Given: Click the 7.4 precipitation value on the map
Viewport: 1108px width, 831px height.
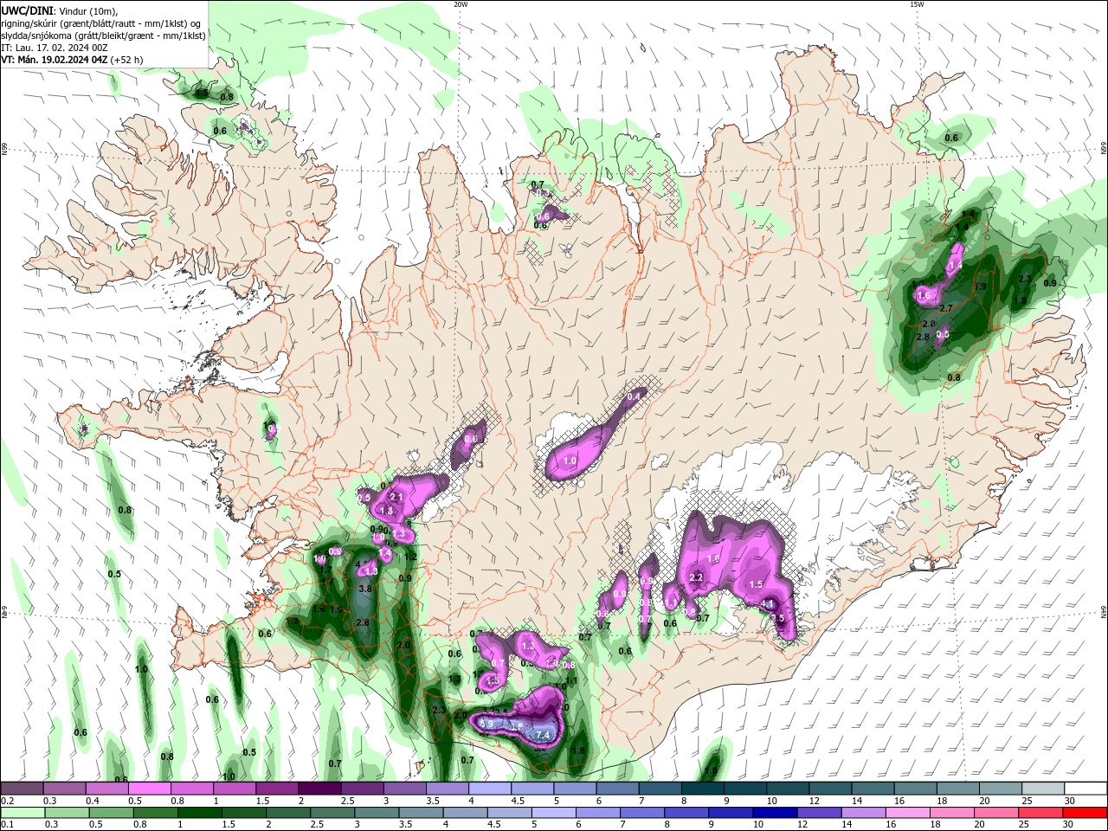Looking at the screenshot, I should 544,735.
